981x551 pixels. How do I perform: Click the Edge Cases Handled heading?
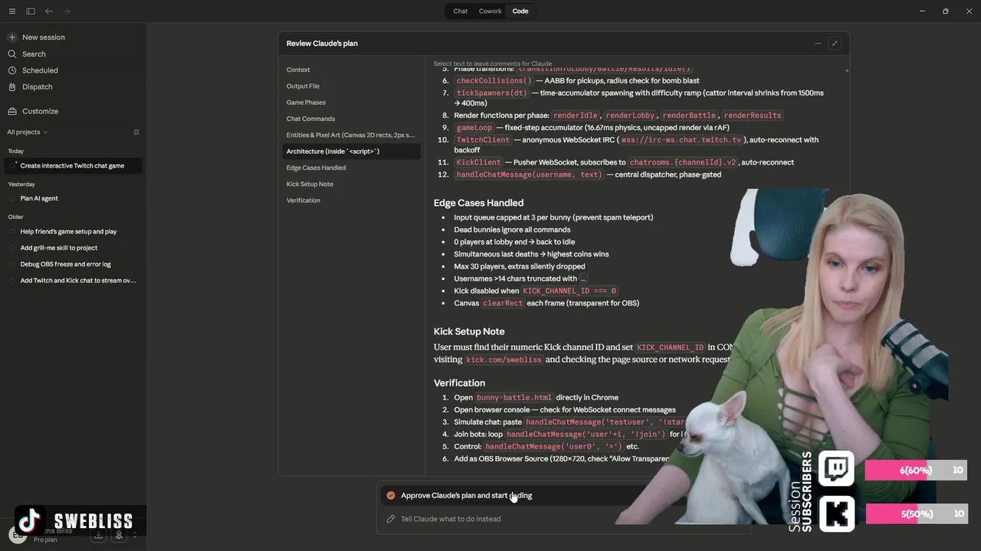click(478, 203)
